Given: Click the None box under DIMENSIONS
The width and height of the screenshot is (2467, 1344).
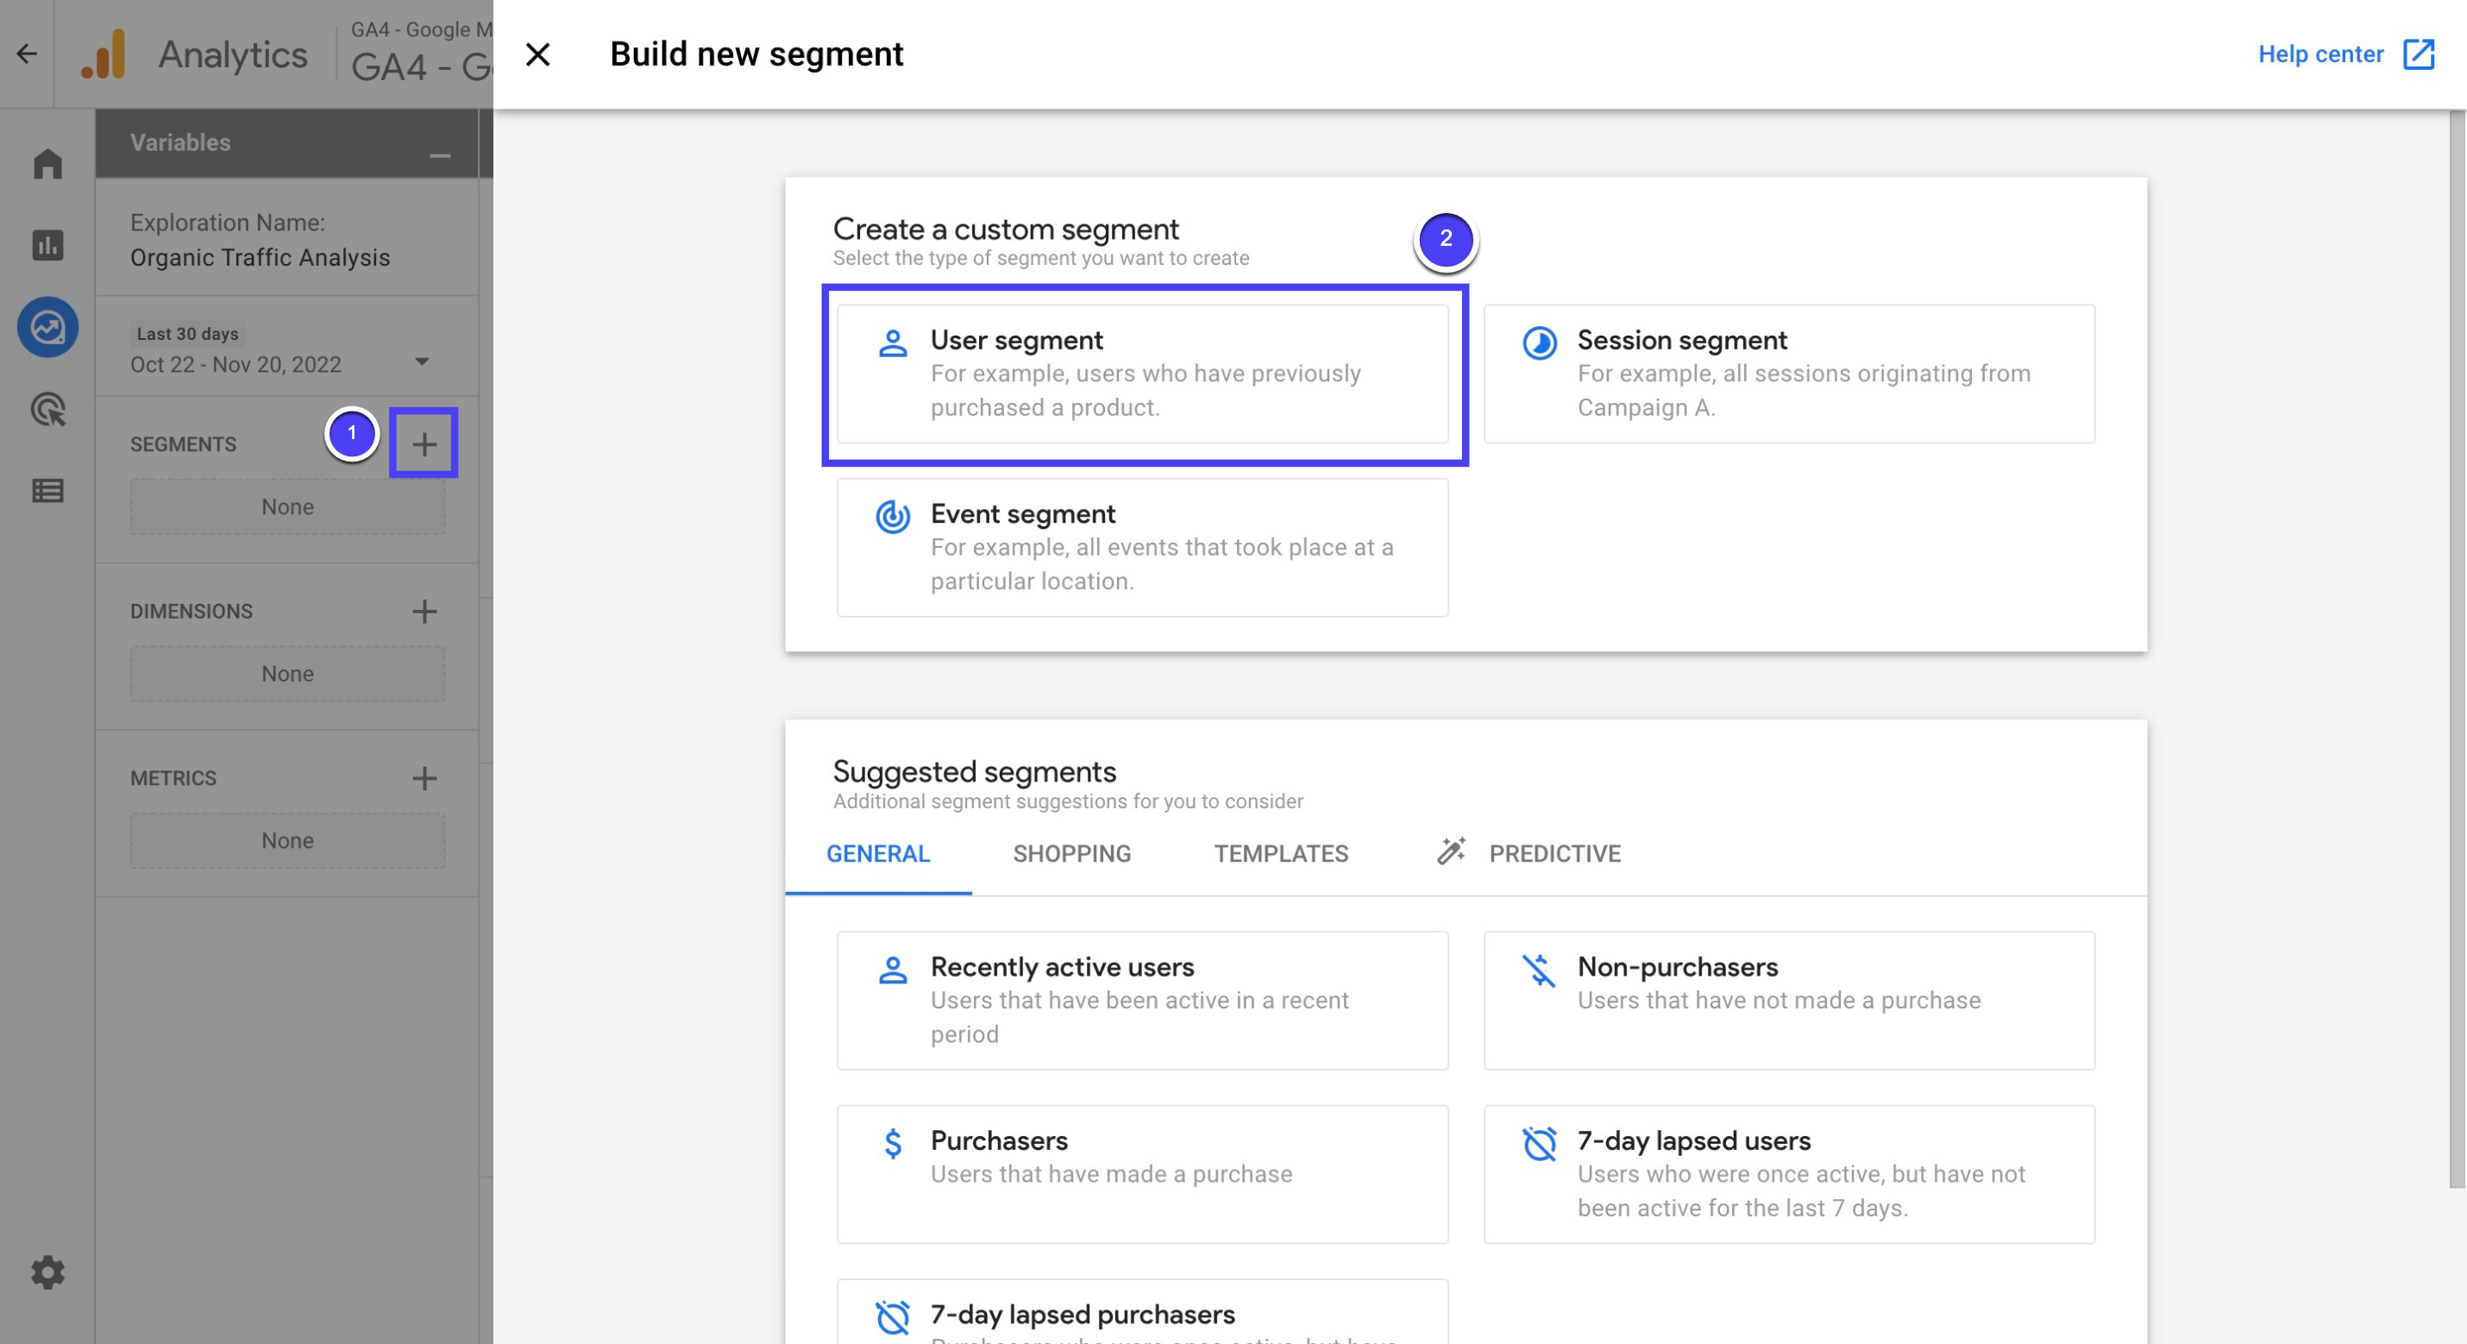Looking at the screenshot, I should (x=287, y=674).
